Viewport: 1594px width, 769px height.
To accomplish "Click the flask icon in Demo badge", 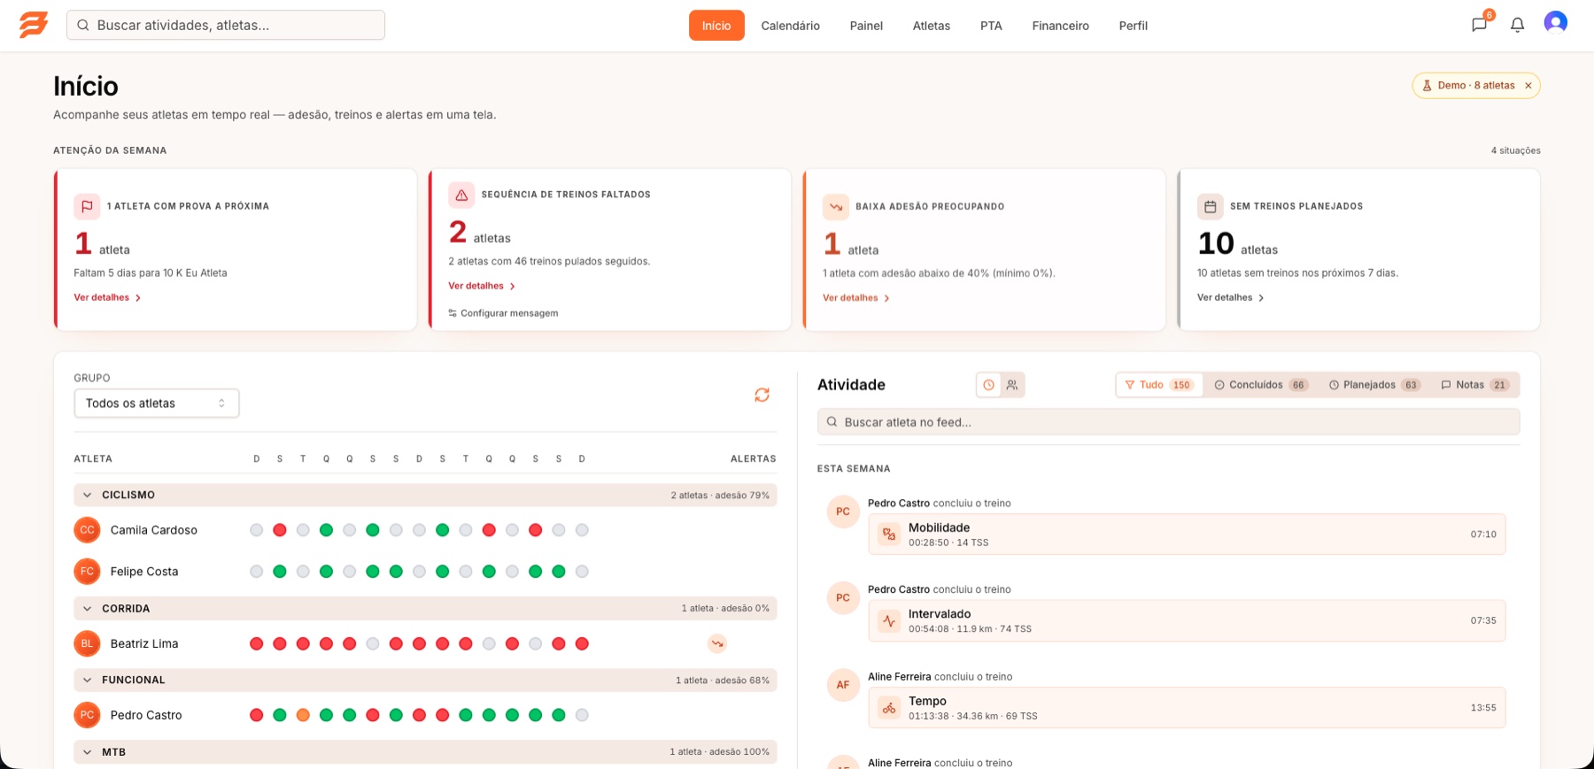I will pyautogui.click(x=1427, y=86).
